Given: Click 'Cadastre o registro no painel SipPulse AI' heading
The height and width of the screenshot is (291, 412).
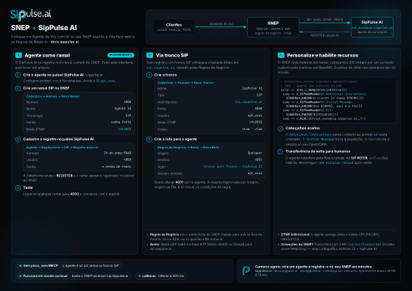Looking at the screenshot, I should coord(58,139).
